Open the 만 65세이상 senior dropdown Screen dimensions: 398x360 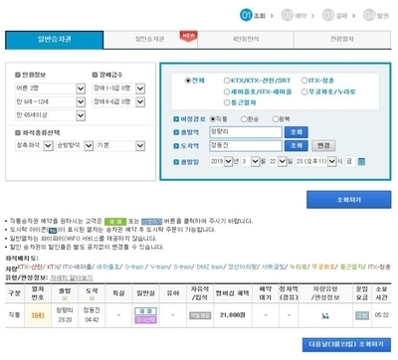[x=50, y=115]
